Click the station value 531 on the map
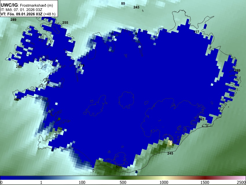 tap(119, 167)
